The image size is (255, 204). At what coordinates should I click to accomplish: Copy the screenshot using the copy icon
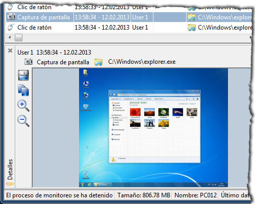23,90
